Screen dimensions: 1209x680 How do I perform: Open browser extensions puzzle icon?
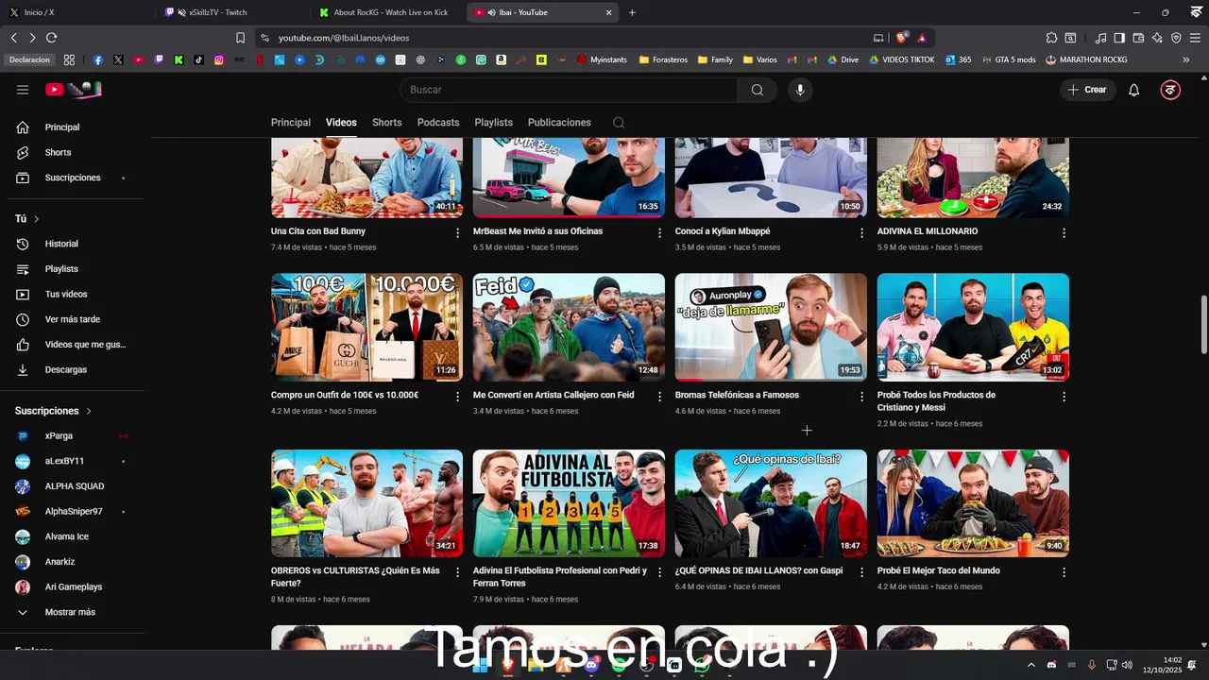click(1051, 38)
